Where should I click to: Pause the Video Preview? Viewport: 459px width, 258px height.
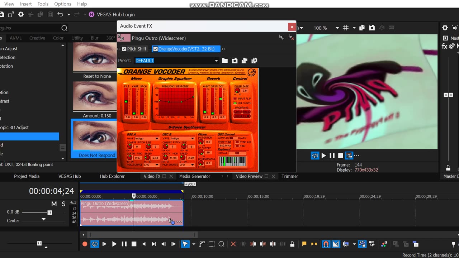pyautogui.click(x=332, y=156)
